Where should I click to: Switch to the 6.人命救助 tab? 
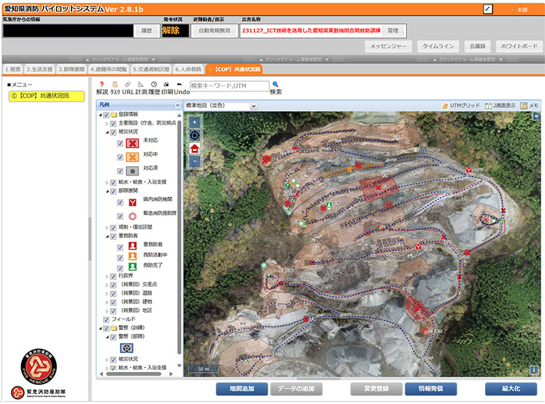click(188, 69)
